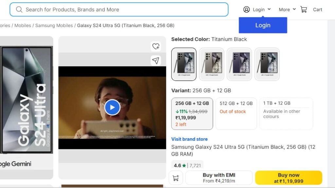This screenshot has width=335, height=188.
Task: Open the shopping cart icon
Action: (304, 9)
